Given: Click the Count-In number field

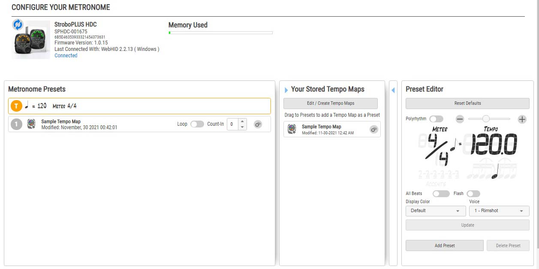Looking at the screenshot, I should 232,124.
